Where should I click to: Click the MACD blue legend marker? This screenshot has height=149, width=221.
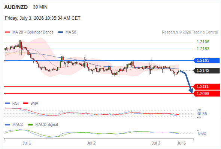[x=7, y=125]
